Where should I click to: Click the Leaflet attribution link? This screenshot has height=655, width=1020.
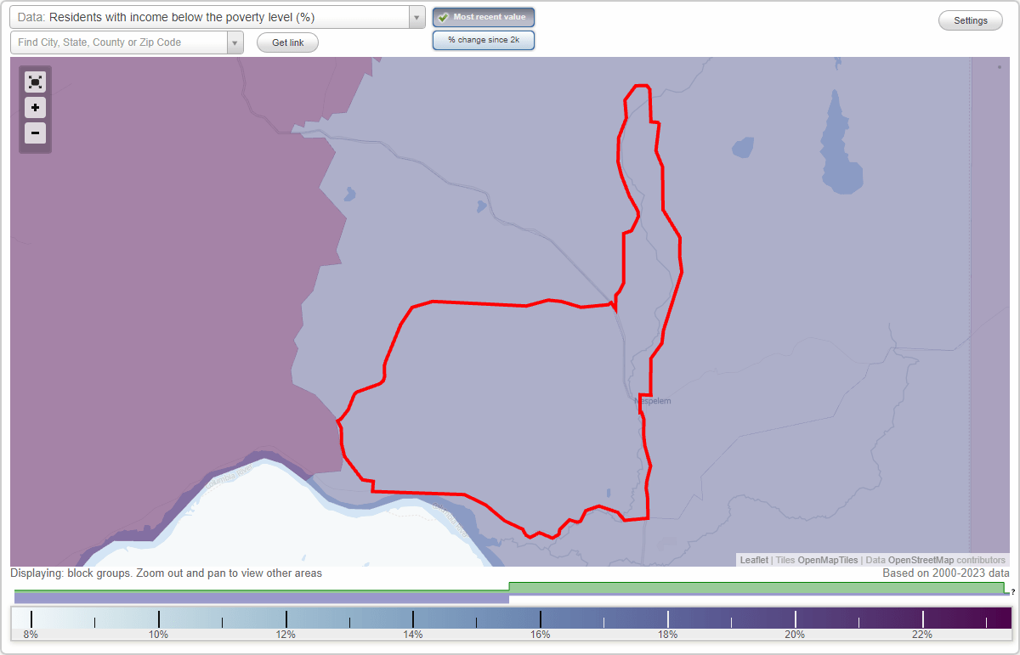(753, 560)
